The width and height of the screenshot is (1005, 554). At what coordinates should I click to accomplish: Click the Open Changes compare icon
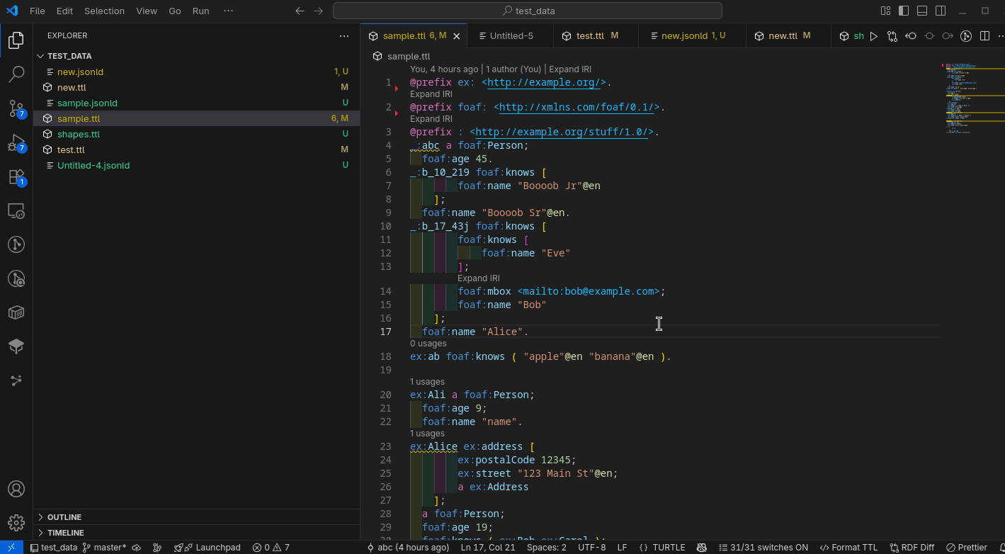tap(892, 36)
